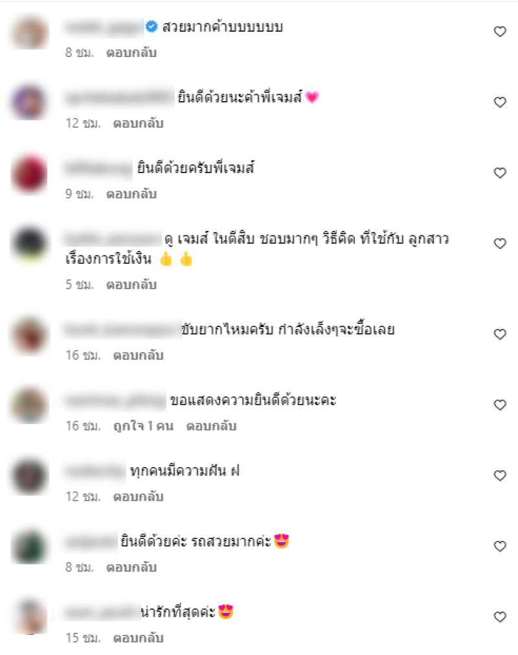
Task: Like the comment 'ยินดีด้วยนะค้าพี่เจมส์'
Action: click(x=500, y=102)
